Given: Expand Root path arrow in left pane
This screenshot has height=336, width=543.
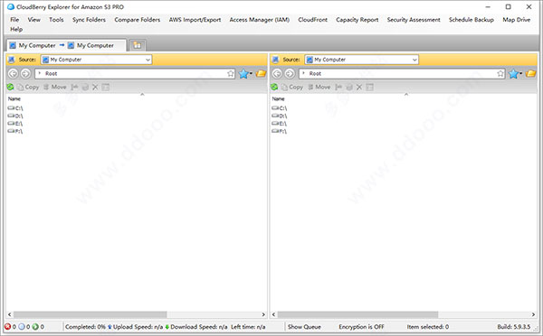Looking at the screenshot, I should pyautogui.click(x=40, y=73).
